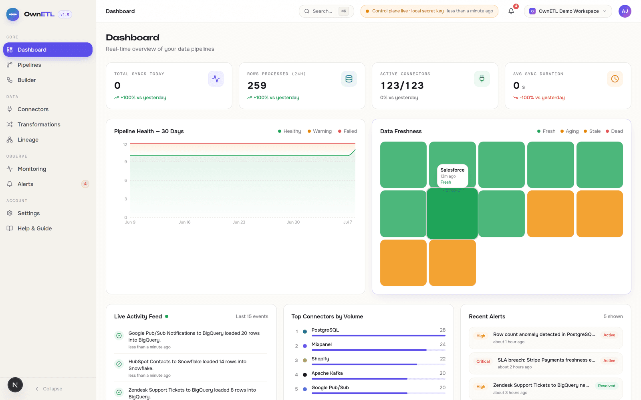Click the search magnifier icon

(x=307, y=11)
